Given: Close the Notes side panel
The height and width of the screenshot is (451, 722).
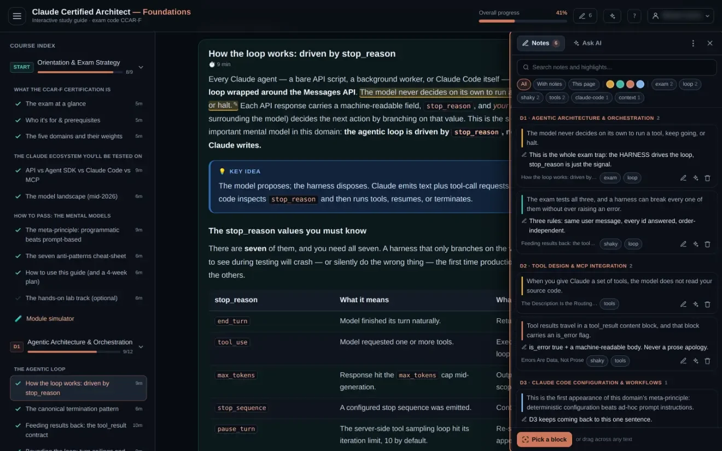Looking at the screenshot, I should 710,43.
